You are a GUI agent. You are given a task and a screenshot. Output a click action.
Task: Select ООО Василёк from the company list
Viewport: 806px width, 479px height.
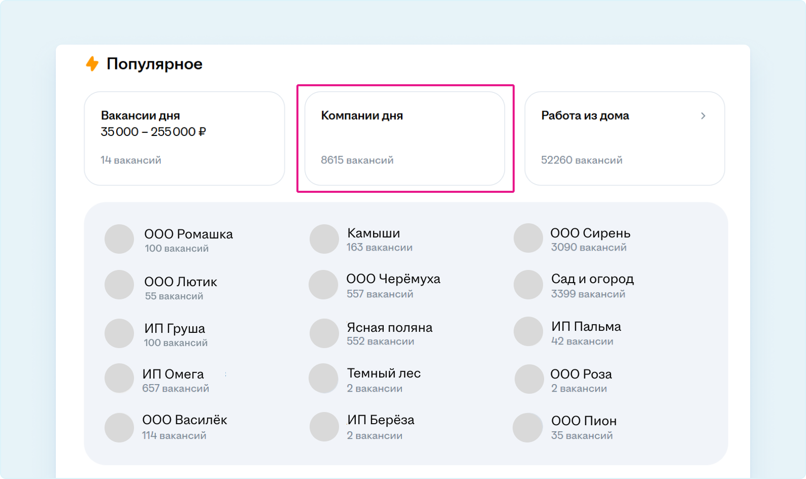pyautogui.click(x=184, y=420)
